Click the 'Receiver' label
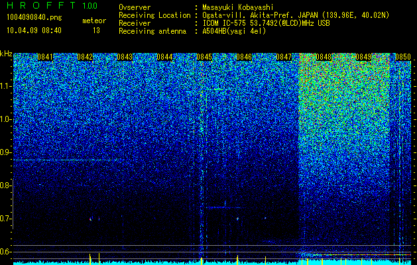The width and height of the screenshot is (417, 265). [135, 23]
